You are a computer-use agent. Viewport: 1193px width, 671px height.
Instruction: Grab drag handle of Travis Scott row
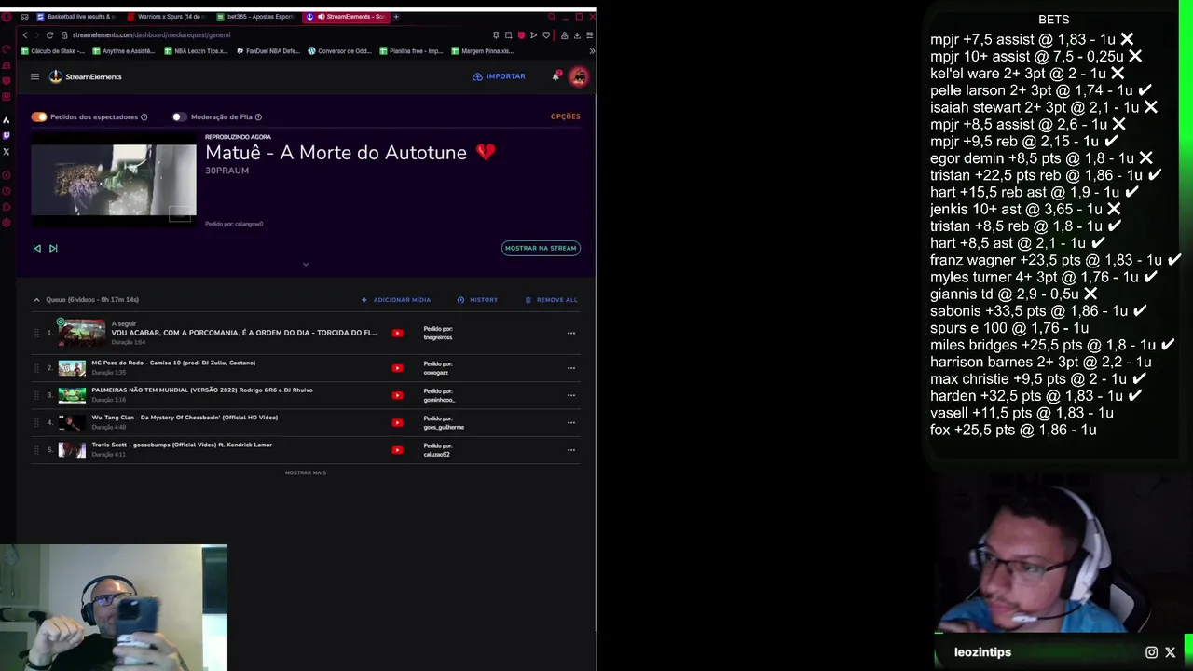pyautogui.click(x=36, y=450)
